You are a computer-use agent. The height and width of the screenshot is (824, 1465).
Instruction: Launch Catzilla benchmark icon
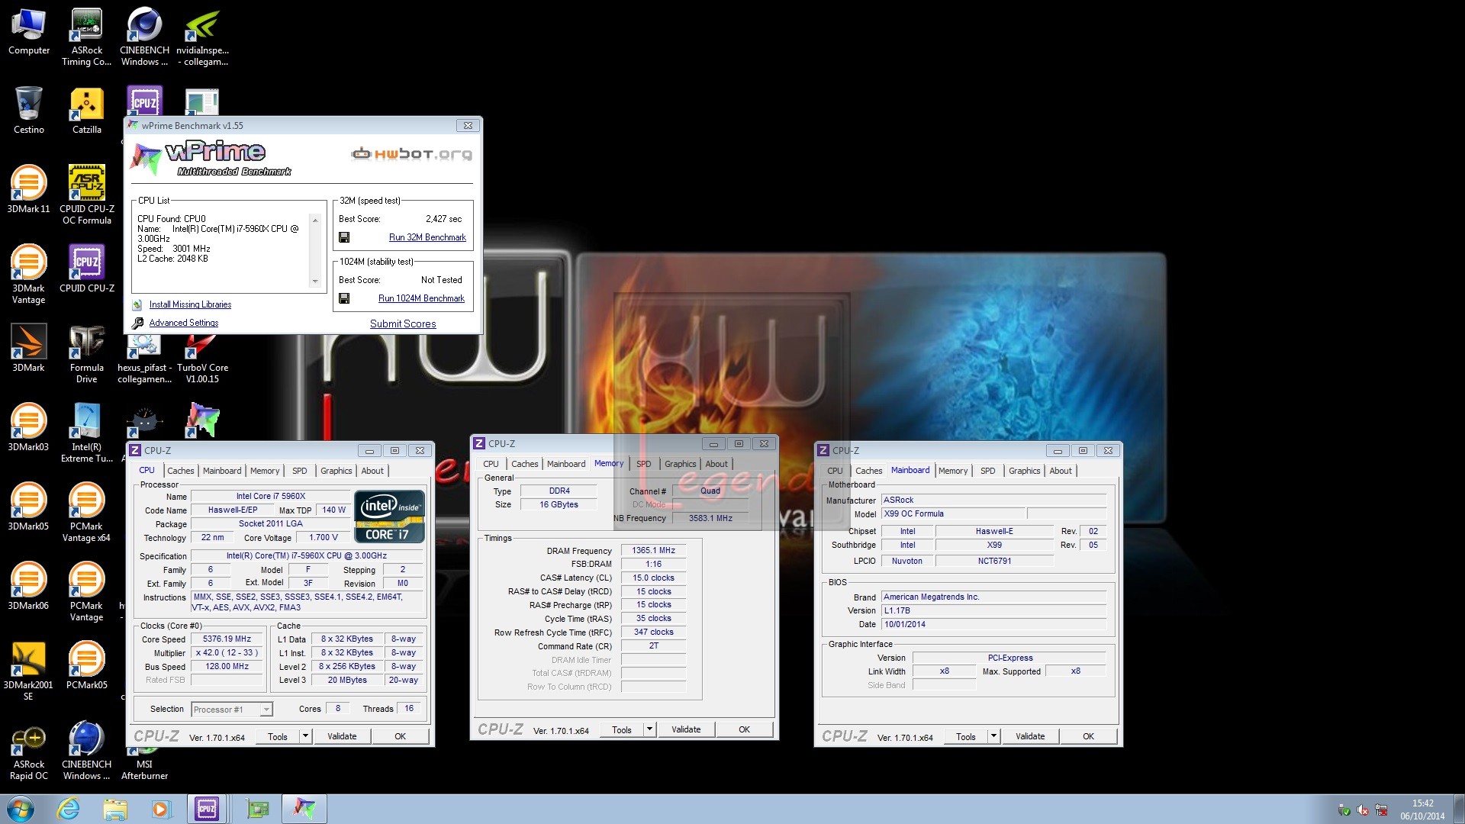86,111
